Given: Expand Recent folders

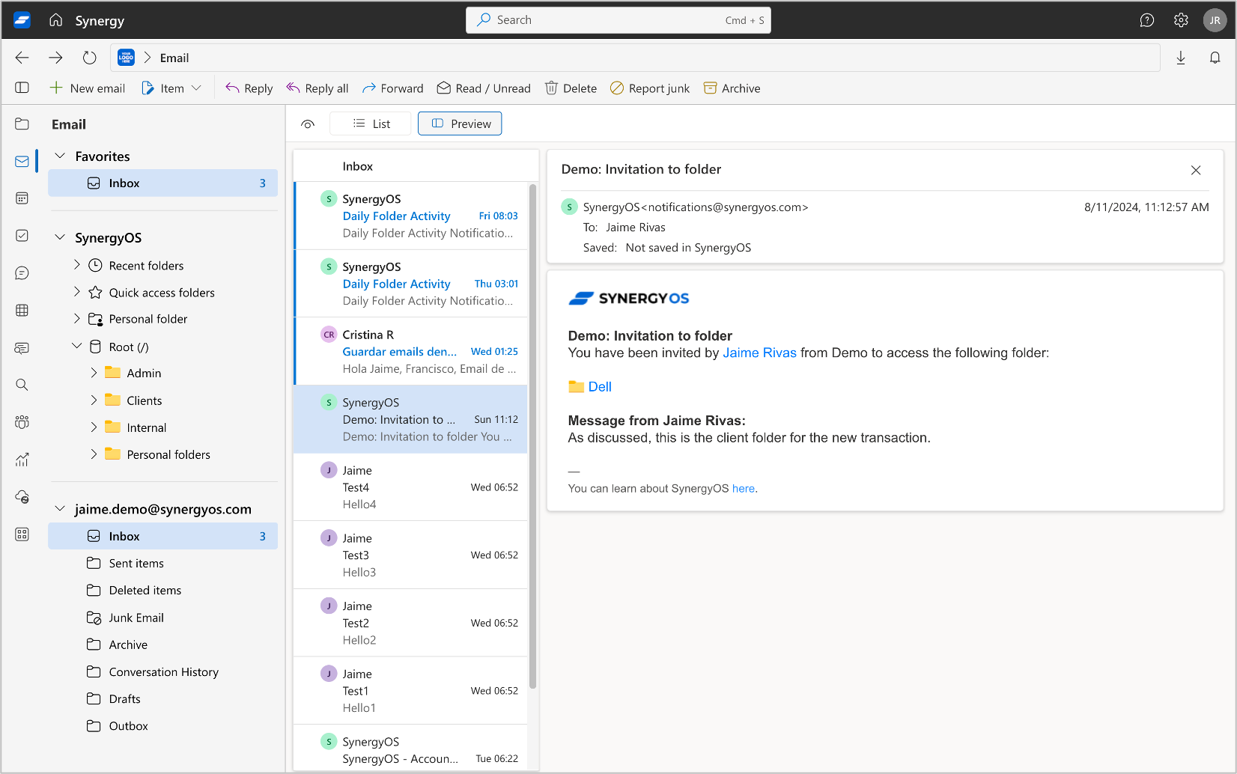Looking at the screenshot, I should coord(76,265).
